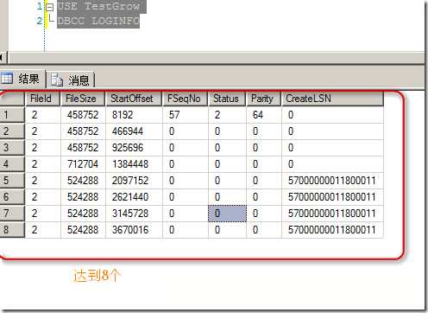Click the left scroll arrow of editor scrollbar
The height and width of the screenshot is (313, 428).
[x=2, y=58]
